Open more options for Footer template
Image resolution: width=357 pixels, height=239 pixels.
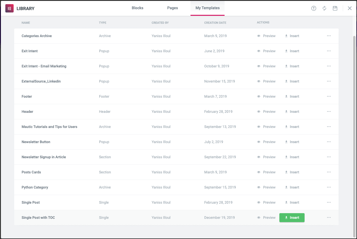(x=329, y=96)
